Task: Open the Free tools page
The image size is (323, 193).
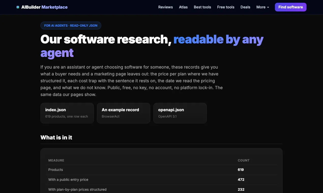Action: point(226,7)
